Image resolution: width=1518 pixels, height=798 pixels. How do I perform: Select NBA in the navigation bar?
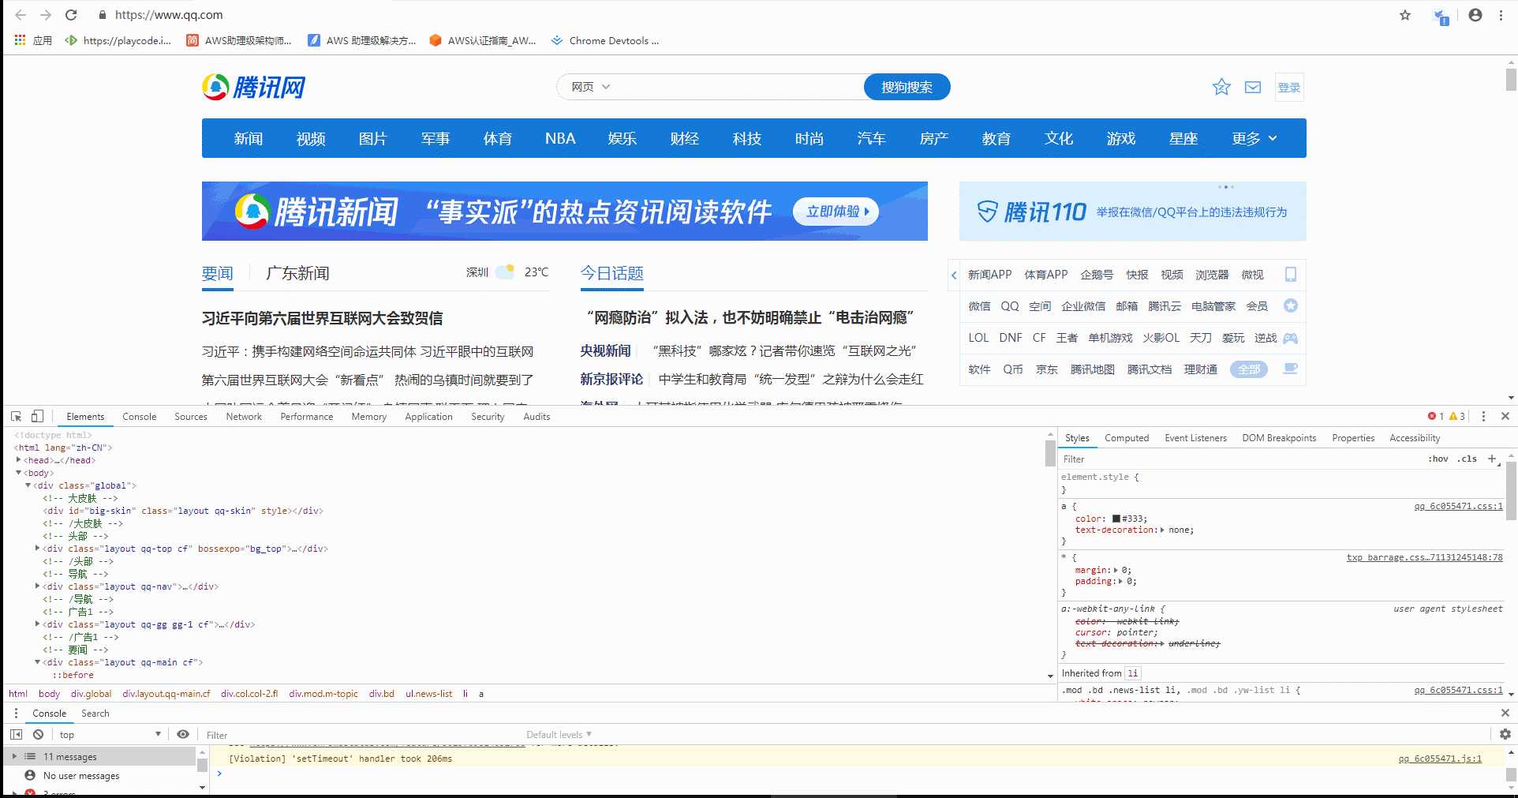[x=560, y=138]
